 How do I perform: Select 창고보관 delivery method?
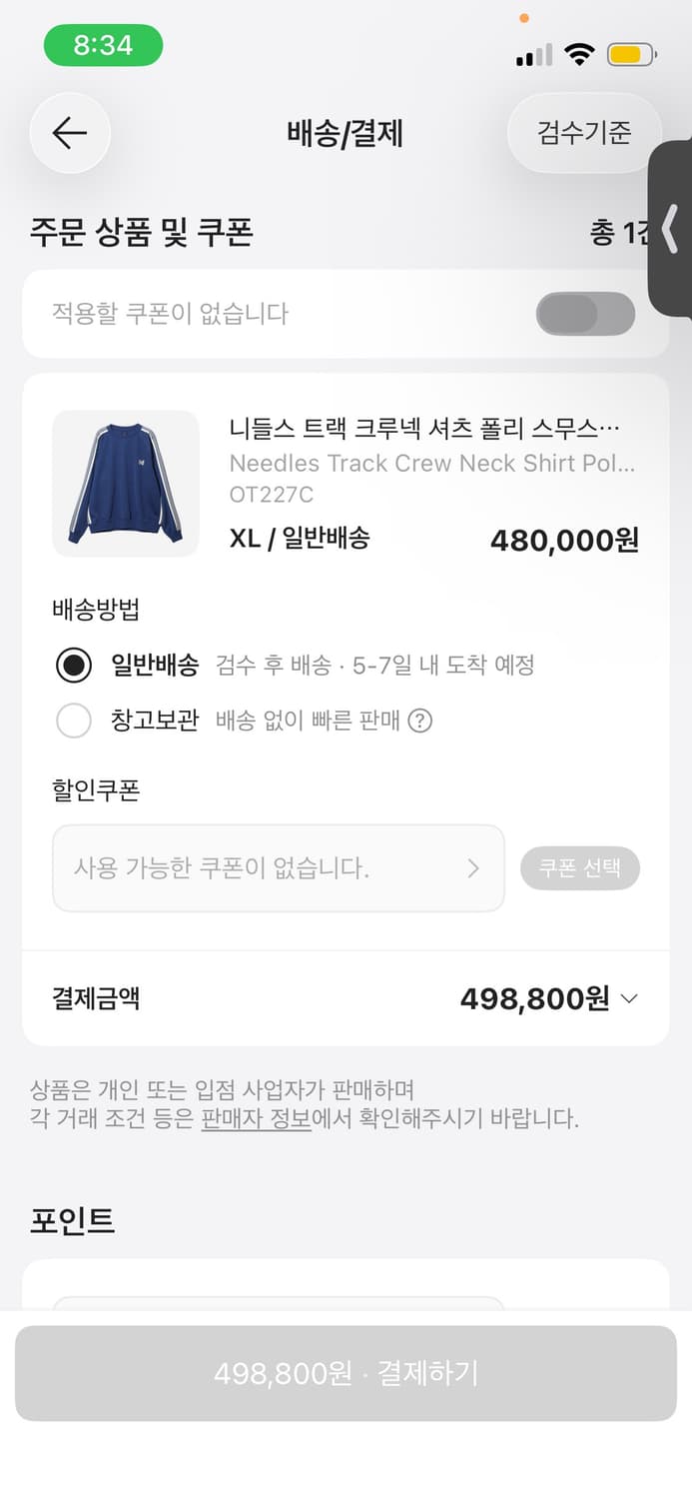tap(74, 721)
